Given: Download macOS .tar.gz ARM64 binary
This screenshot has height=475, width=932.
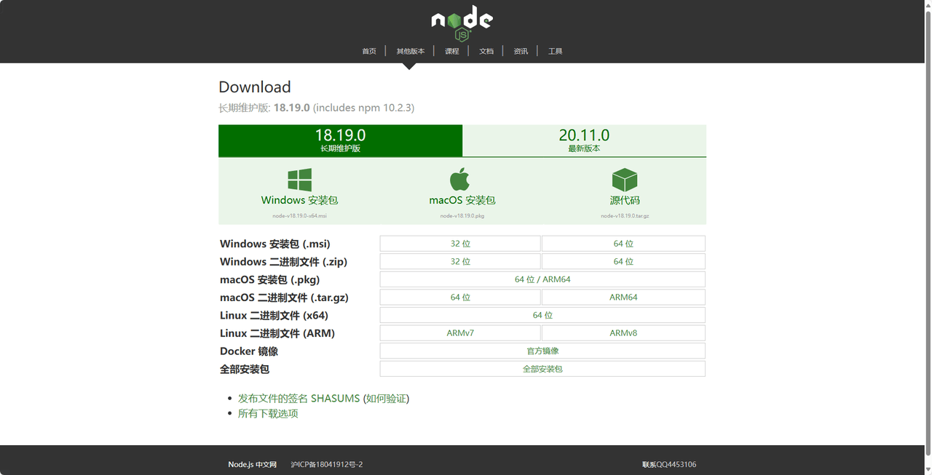Looking at the screenshot, I should point(623,298).
